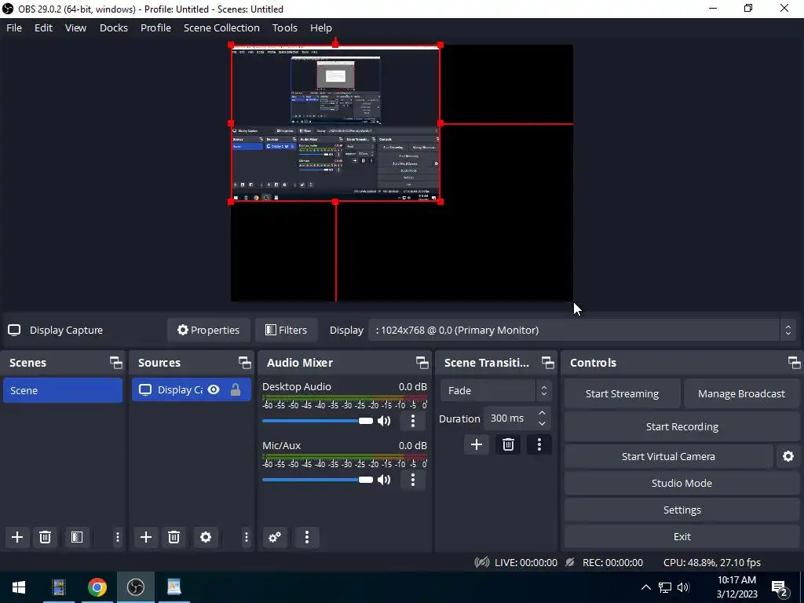Click the Exit button
The image size is (804, 603).
tap(682, 536)
